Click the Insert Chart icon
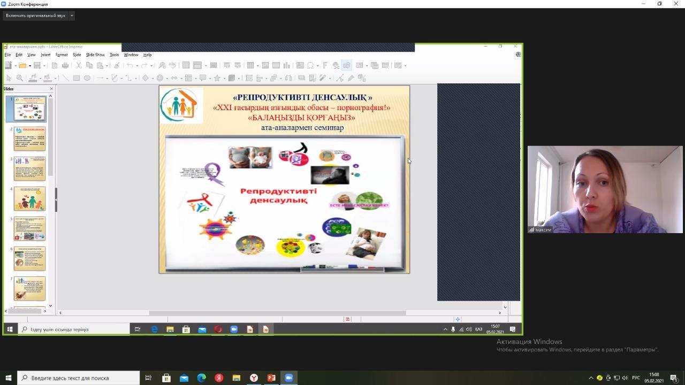Viewport: 685px width, 385px height. click(287, 66)
